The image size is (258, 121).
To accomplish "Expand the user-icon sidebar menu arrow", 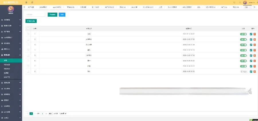I will 20,32.
